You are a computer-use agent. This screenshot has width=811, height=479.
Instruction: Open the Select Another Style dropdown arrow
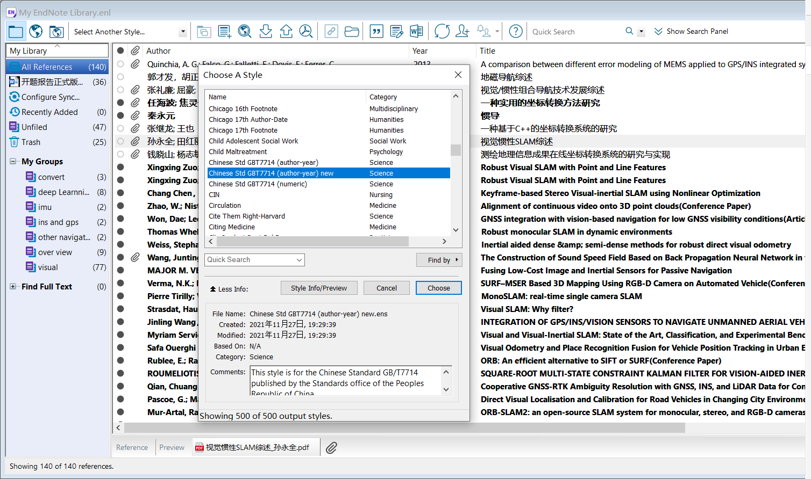click(x=183, y=32)
